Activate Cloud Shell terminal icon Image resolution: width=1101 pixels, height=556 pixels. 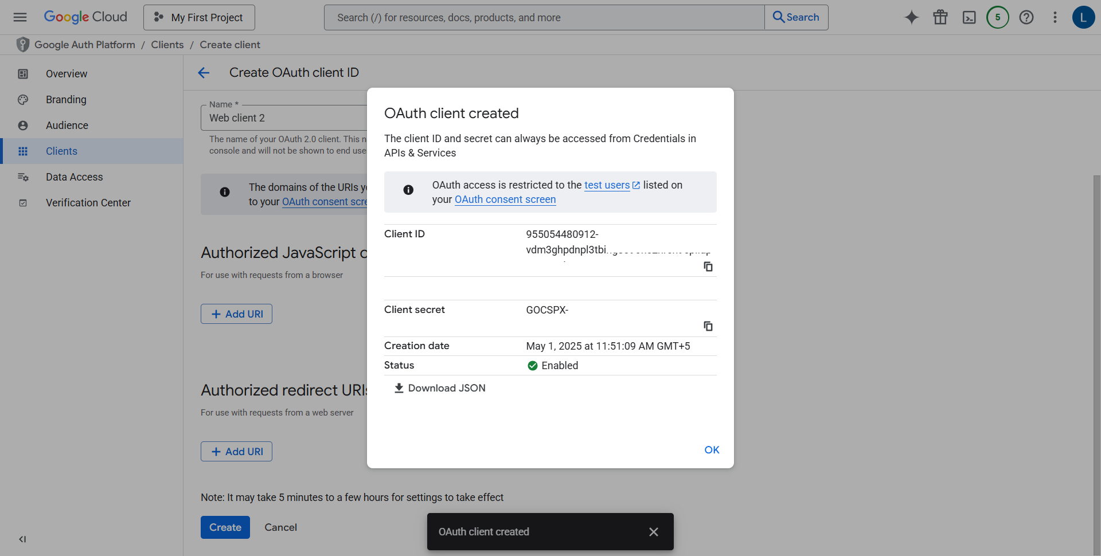pos(969,17)
